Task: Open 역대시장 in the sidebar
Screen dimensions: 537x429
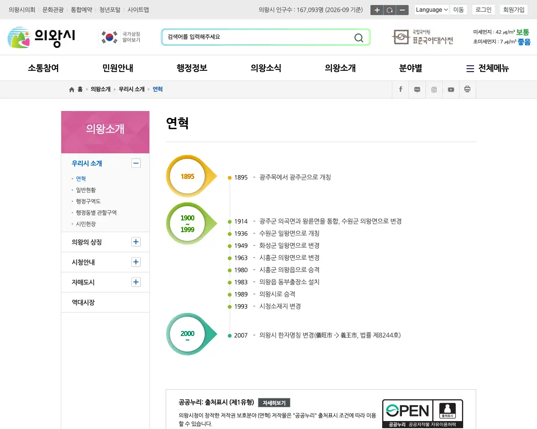Action: [83, 302]
